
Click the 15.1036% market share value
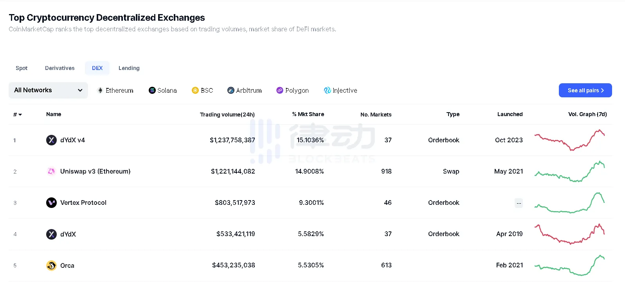[x=310, y=140]
